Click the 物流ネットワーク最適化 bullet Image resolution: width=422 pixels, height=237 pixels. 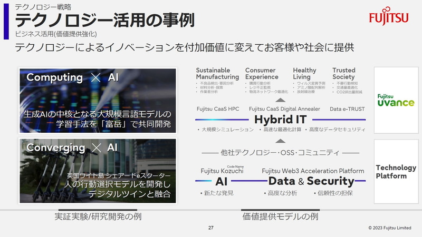[267, 92]
